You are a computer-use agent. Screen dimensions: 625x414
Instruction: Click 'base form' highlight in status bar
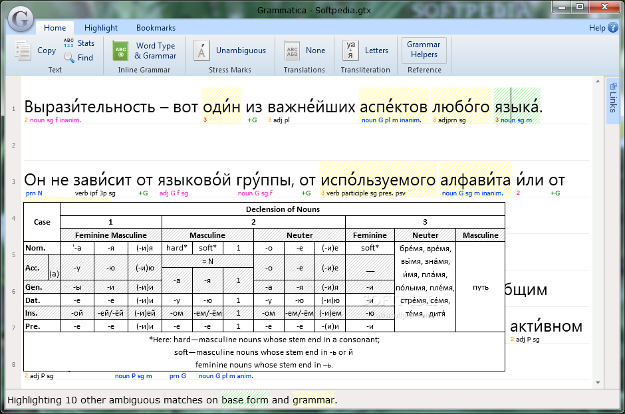coord(245,400)
